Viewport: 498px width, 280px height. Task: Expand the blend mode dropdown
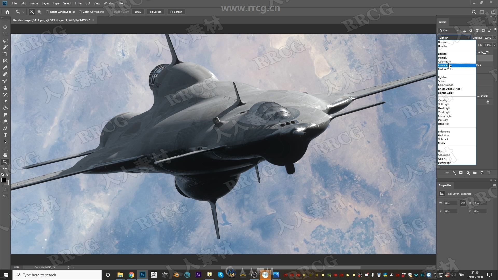pyautogui.click(x=453, y=38)
